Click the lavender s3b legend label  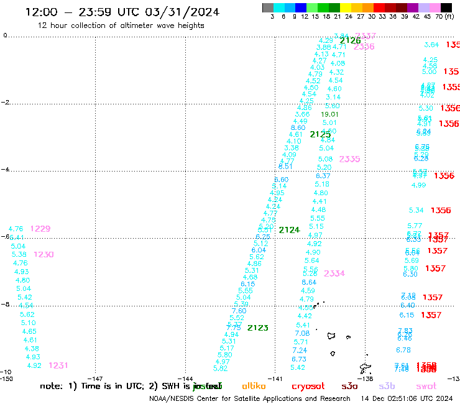click(x=387, y=386)
